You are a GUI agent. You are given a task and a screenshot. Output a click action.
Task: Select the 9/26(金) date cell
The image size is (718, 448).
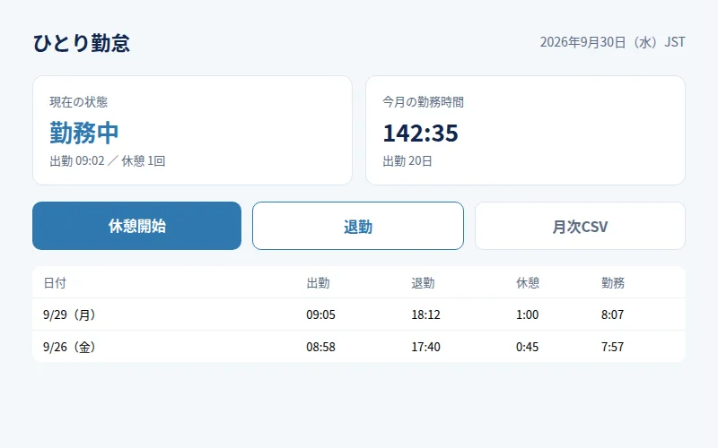[x=69, y=347]
